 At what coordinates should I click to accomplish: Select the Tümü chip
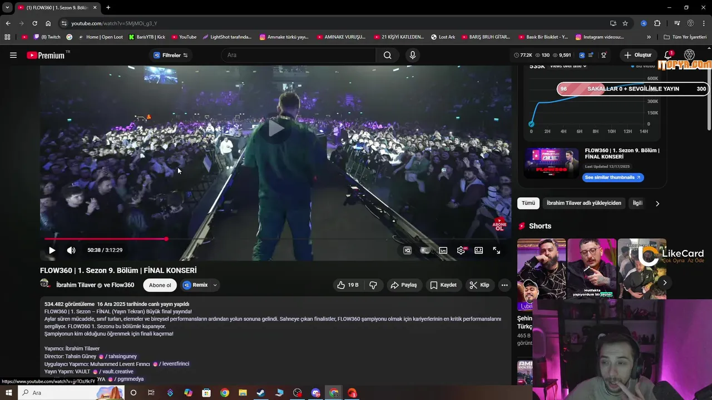pos(528,203)
